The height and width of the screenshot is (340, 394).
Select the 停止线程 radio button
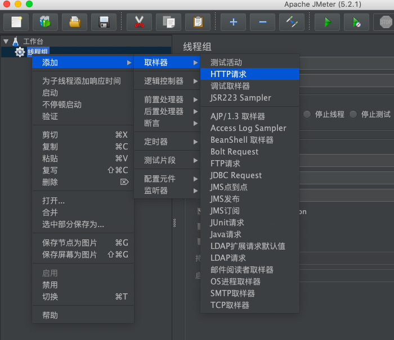tap(307, 115)
